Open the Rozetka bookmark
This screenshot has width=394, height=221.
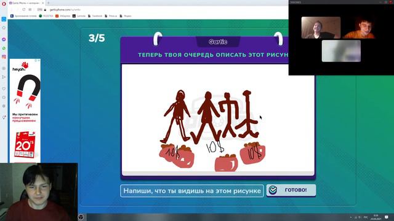(x=46, y=16)
